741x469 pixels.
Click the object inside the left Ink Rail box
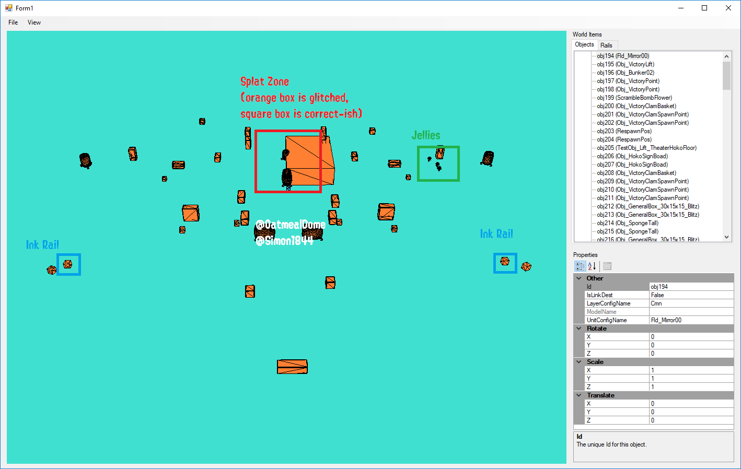tap(68, 264)
